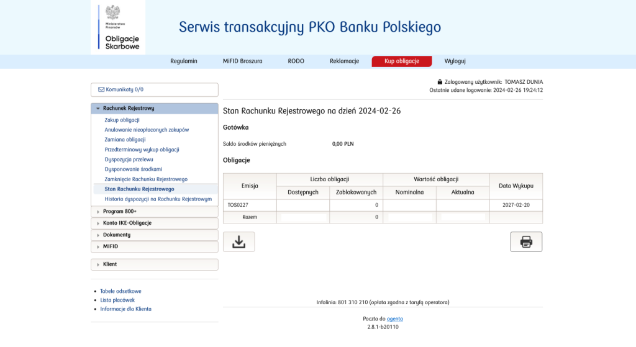The height and width of the screenshot is (347, 636).
Task: Open Komunikaty envelope messages box
Action: (155, 89)
